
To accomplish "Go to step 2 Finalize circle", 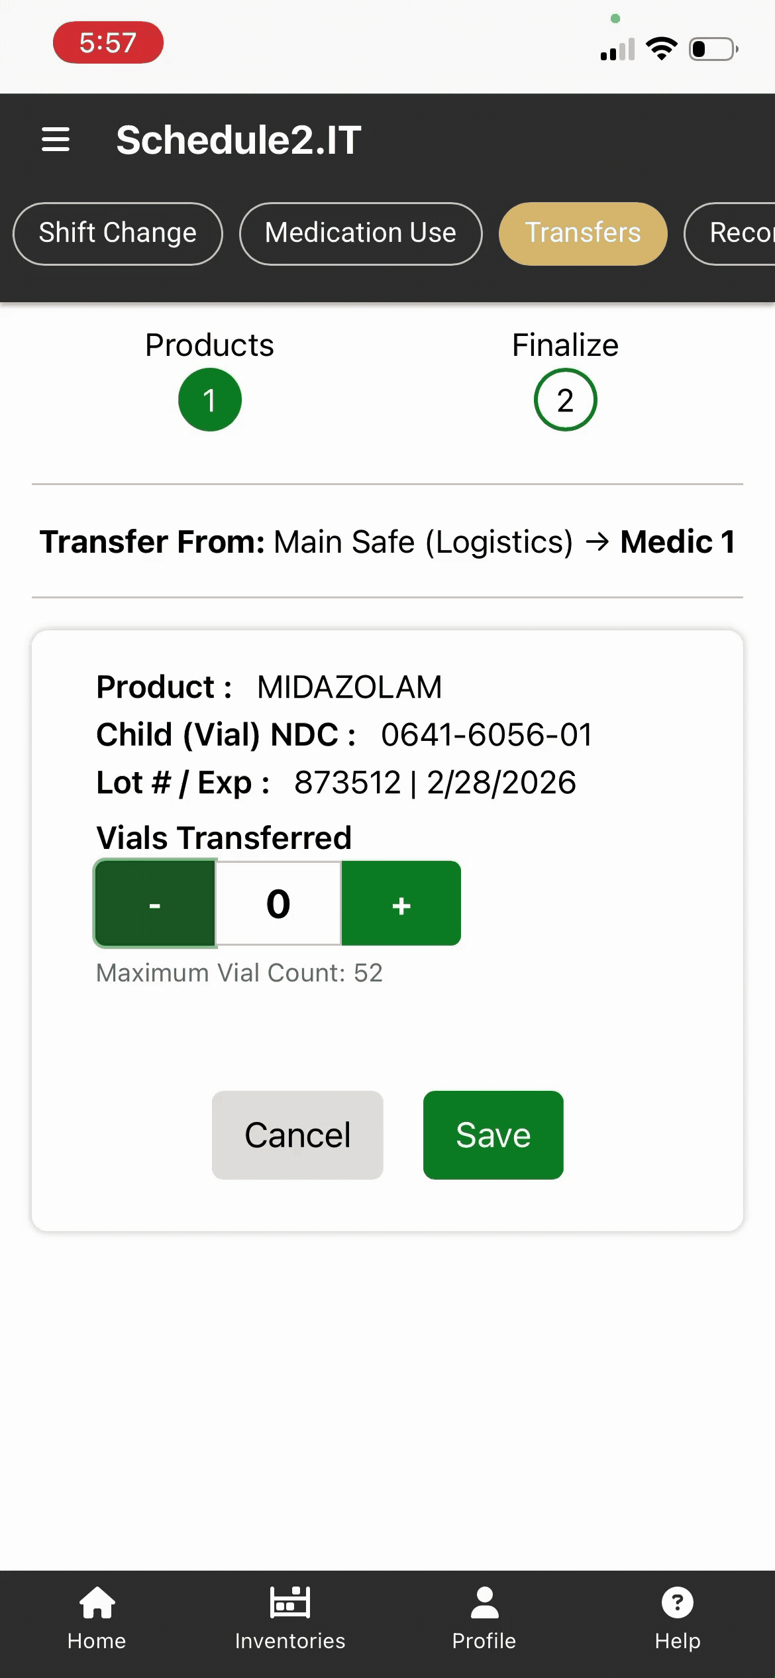I will coord(565,400).
